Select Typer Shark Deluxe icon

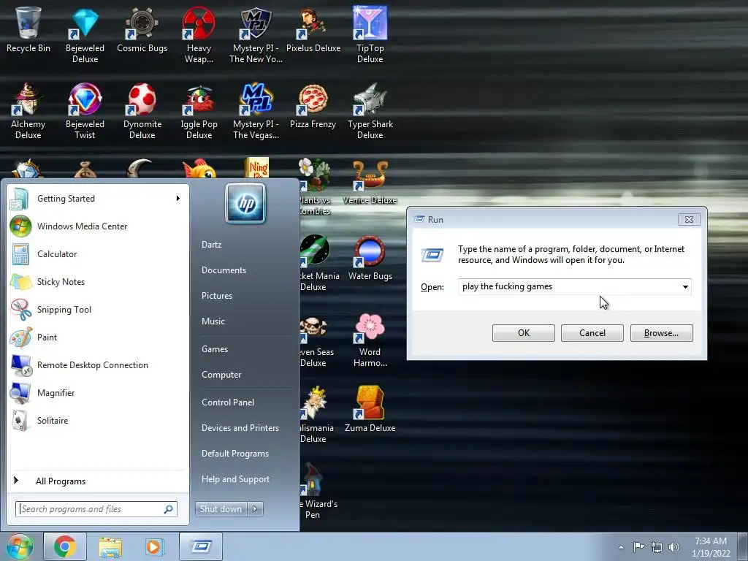[x=370, y=111]
